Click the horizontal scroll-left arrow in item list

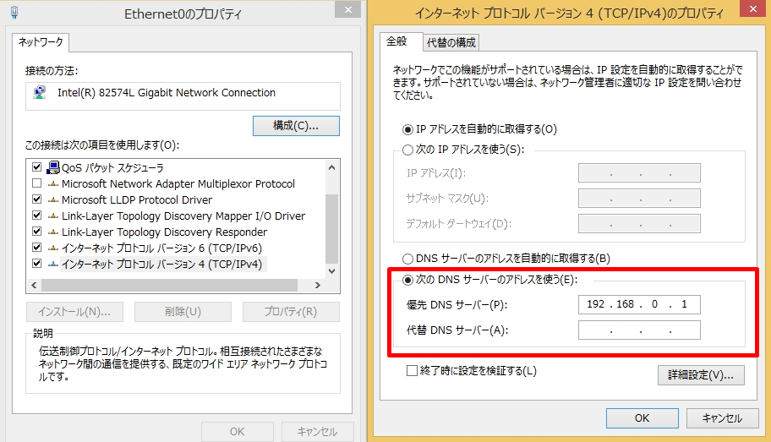coord(34,285)
